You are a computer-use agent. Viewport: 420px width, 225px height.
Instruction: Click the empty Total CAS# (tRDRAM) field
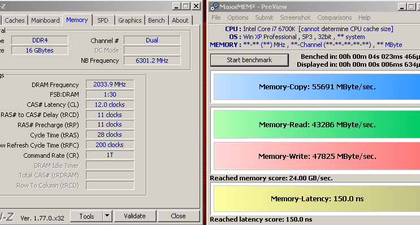(x=110, y=175)
